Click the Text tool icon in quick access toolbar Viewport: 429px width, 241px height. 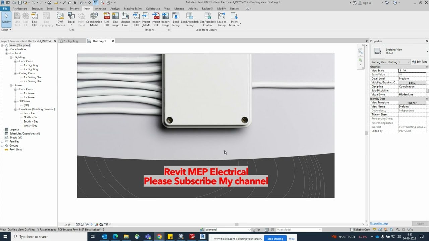tap(75, 3)
